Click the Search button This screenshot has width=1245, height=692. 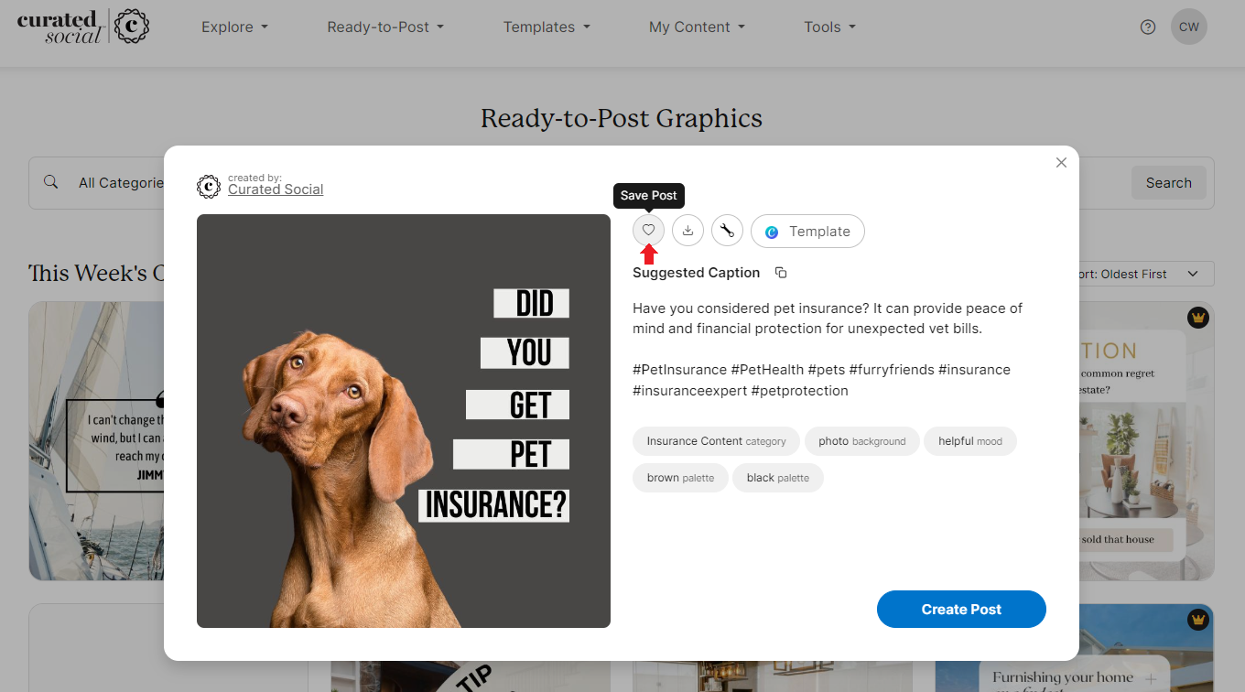pos(1168,183)
